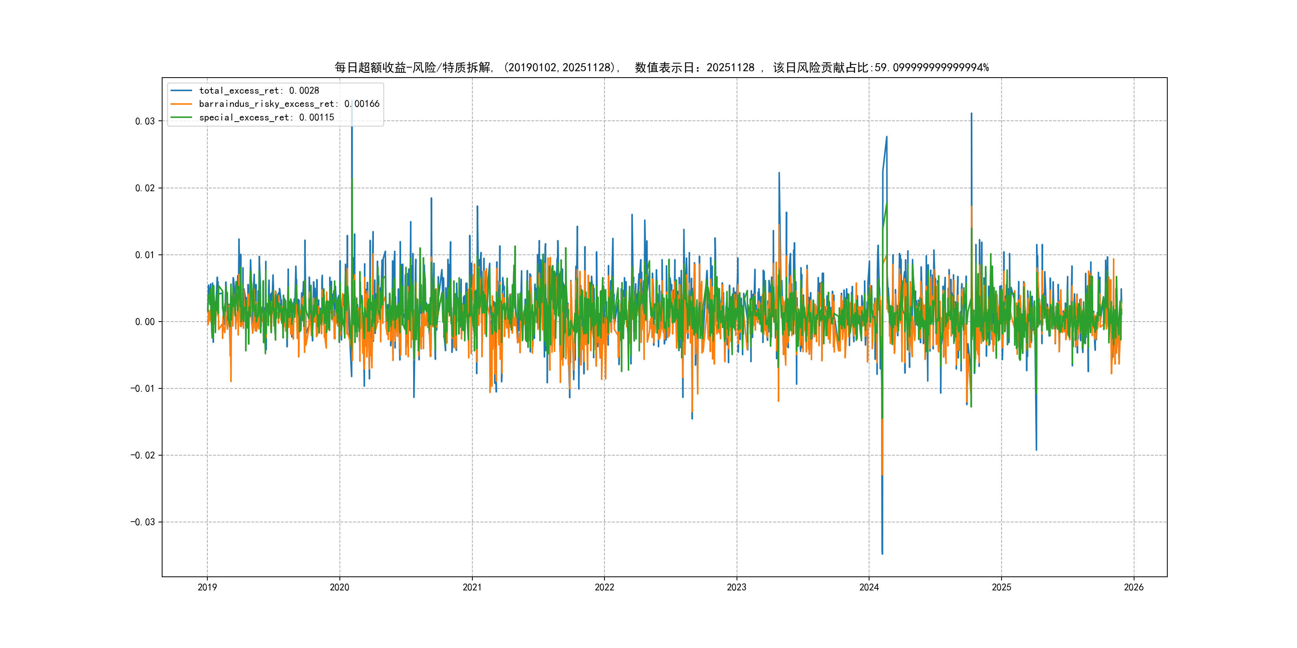Click the orange barraindus_risky_excess_ret legend line

(181, 104)
